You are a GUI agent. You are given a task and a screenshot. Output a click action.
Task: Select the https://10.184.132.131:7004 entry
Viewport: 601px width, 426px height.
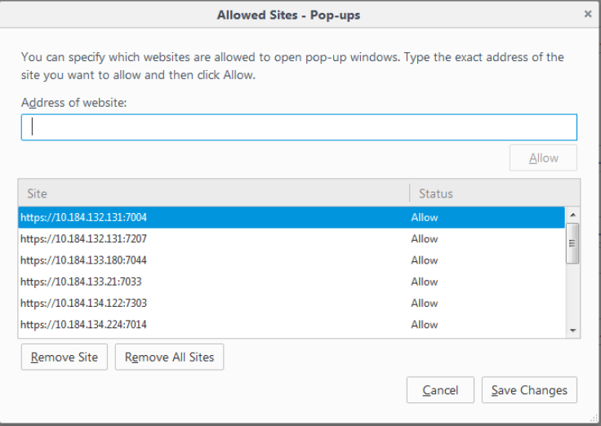pyautogui.click(x=292, y=217)
